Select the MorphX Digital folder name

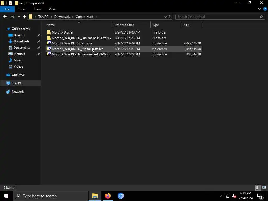(62, 32)
